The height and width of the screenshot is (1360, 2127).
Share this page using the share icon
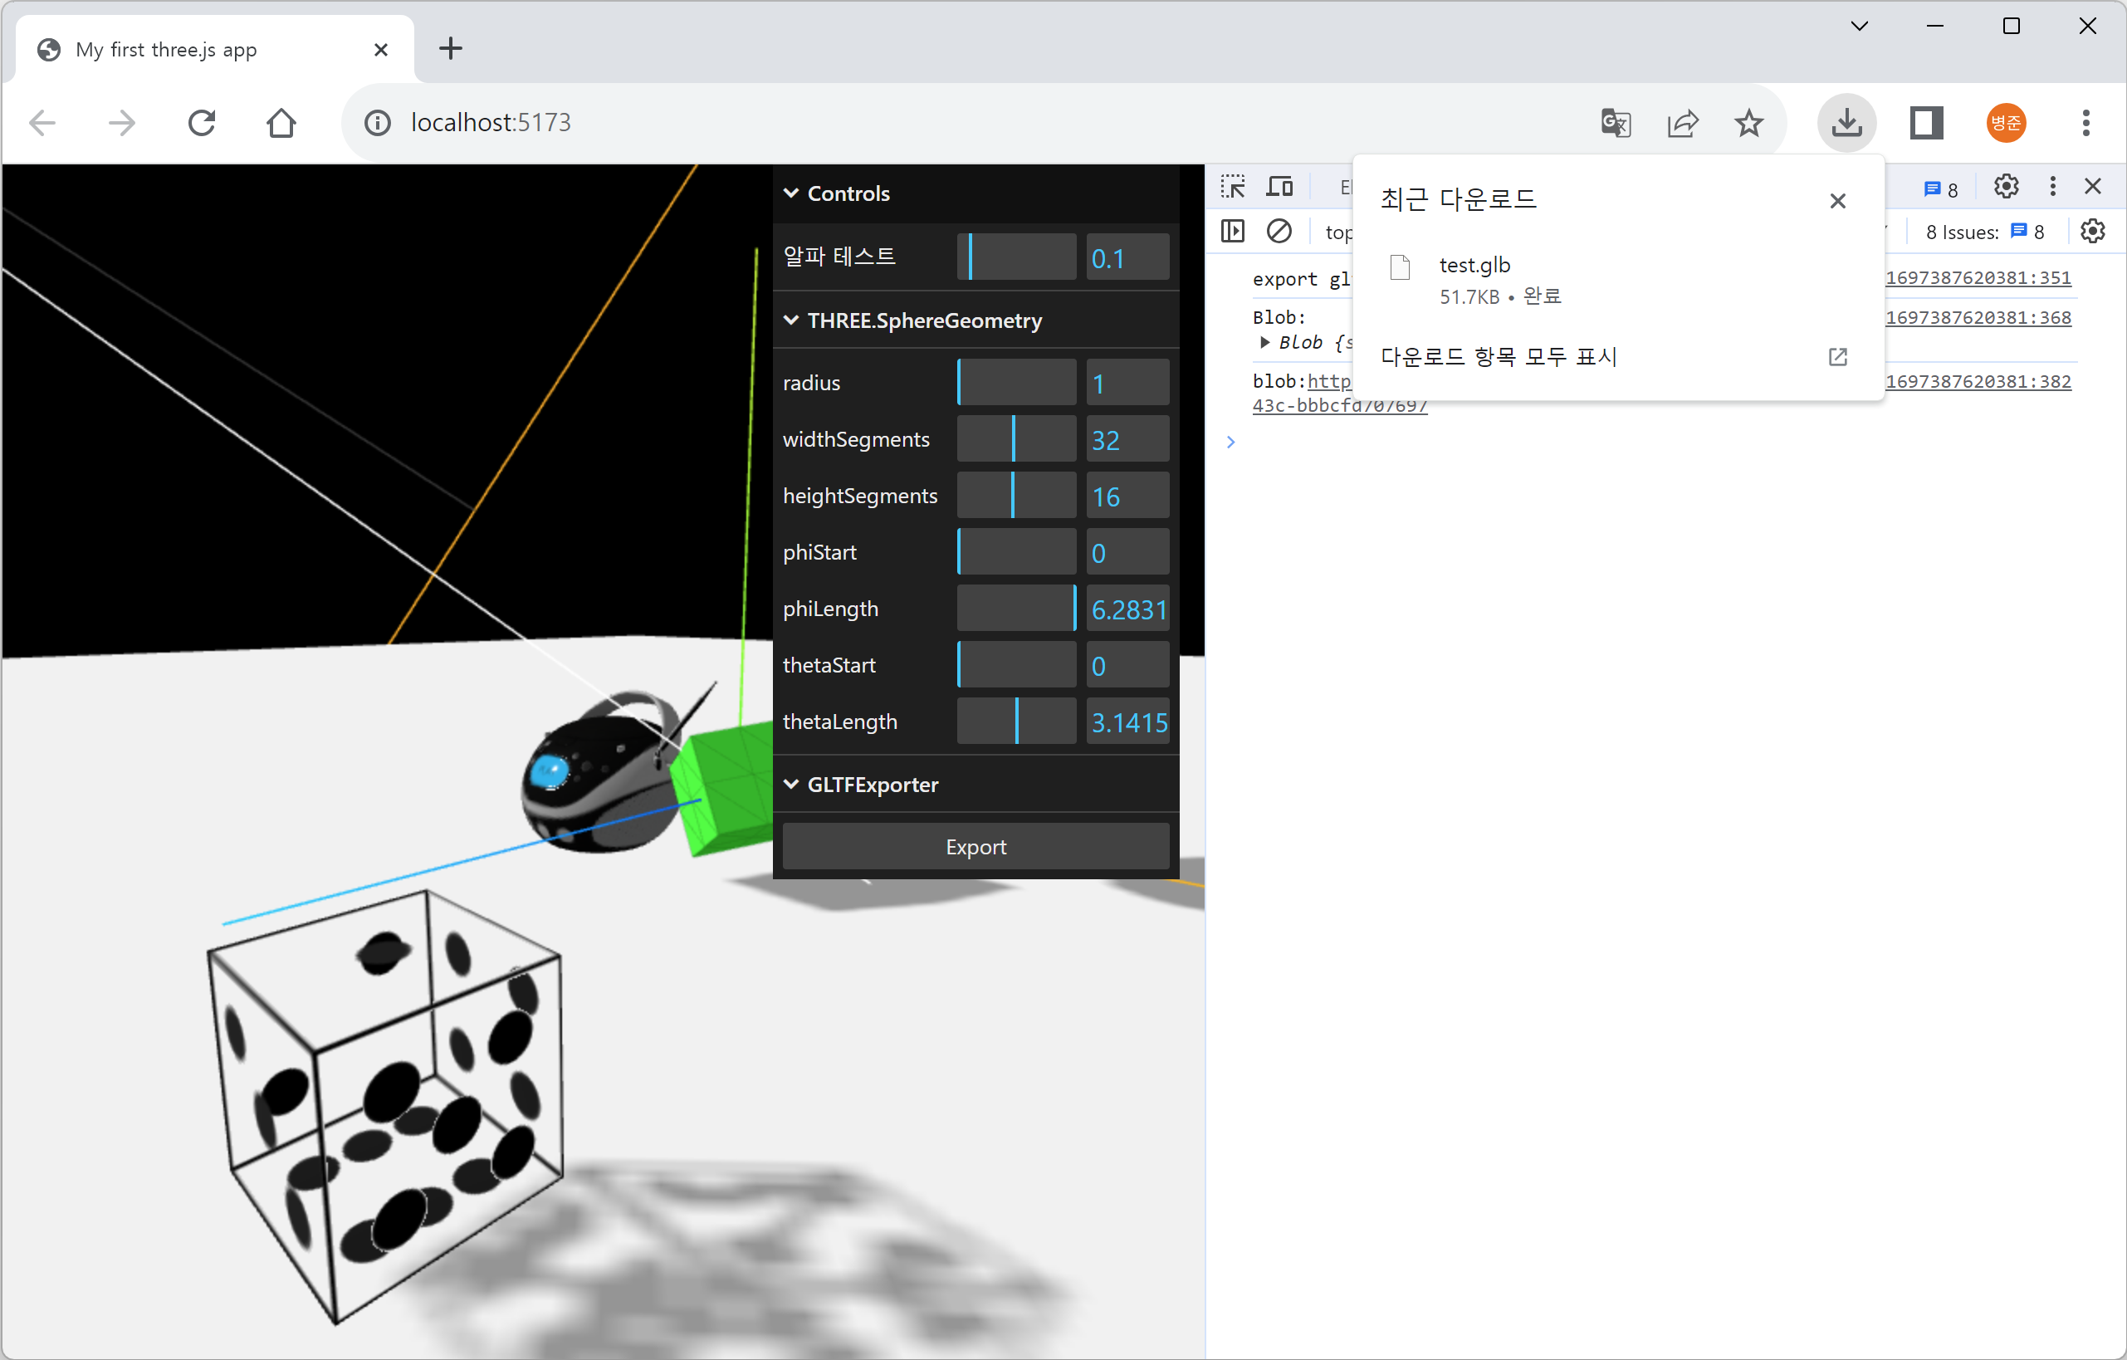tap(1683, 123)
